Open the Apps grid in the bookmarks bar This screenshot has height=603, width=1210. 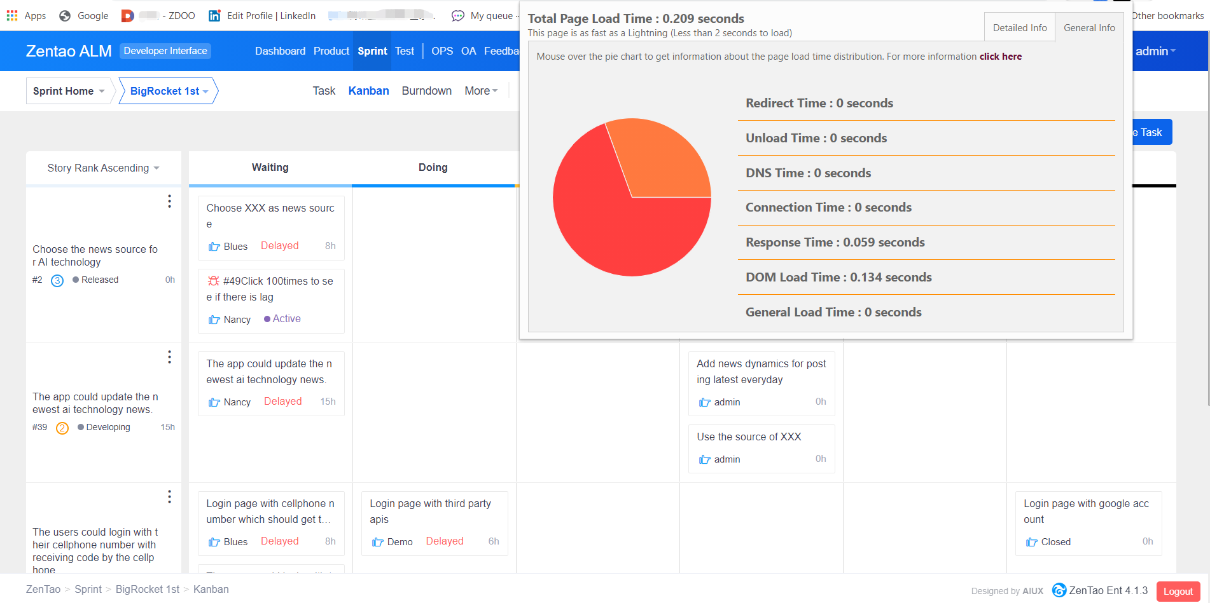[12, 15]
